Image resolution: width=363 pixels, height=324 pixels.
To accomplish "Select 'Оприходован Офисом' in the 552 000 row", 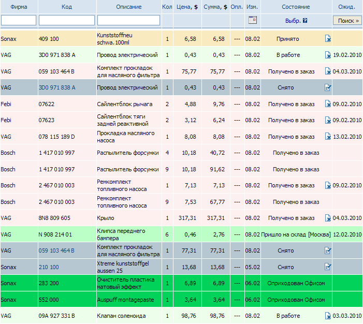I will [296, 300].
